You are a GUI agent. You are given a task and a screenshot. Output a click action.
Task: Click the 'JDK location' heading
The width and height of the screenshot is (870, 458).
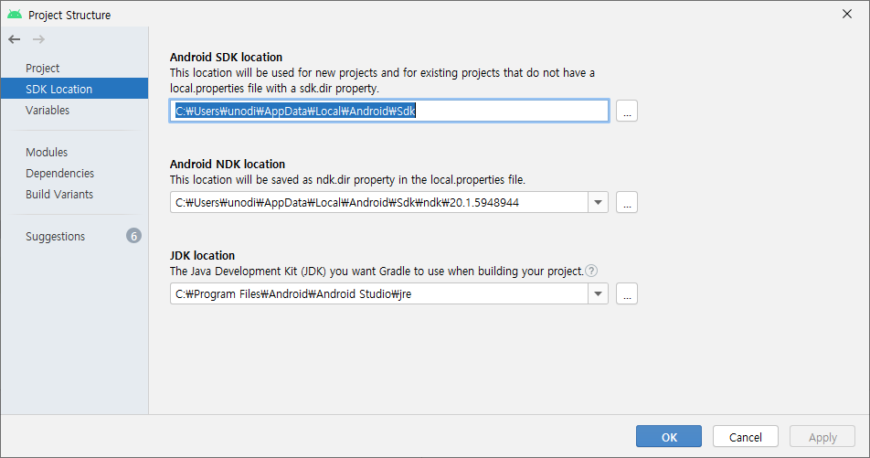203,255
